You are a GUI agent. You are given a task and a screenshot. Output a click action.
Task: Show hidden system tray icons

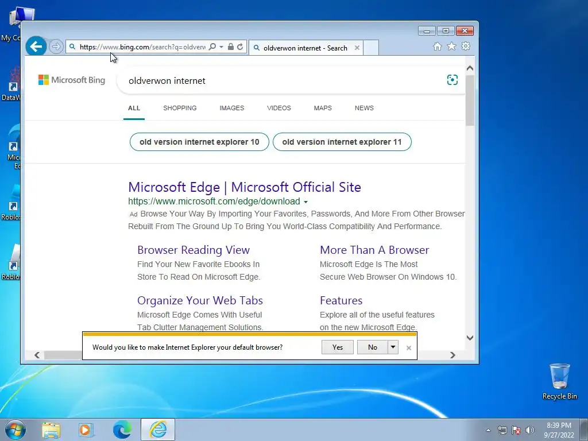tap(488, 430)
